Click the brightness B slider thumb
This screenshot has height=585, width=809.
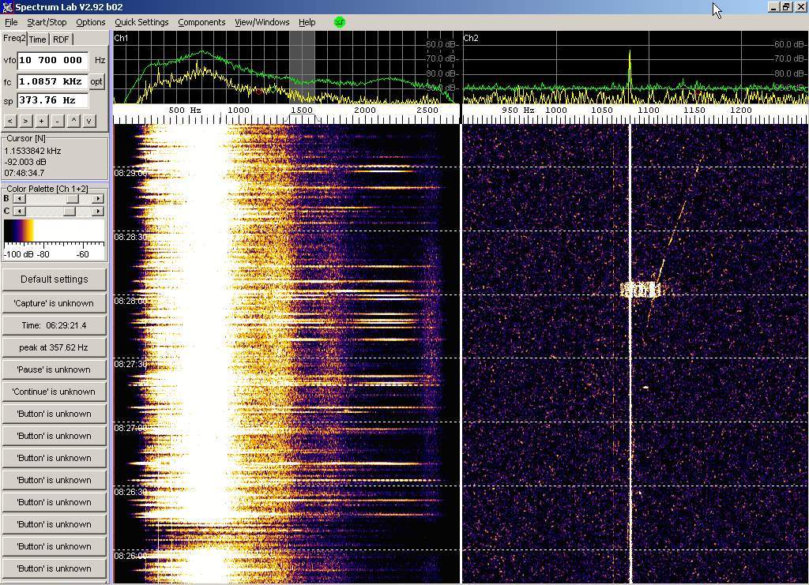pos(72,199)
